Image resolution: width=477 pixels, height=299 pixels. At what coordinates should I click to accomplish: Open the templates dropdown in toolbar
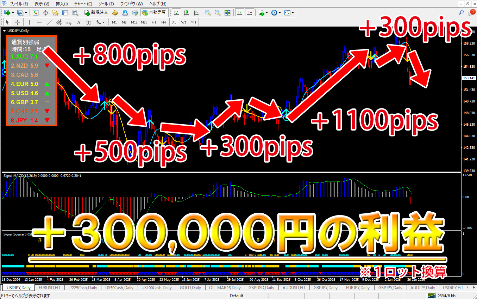tap(293, 13)
